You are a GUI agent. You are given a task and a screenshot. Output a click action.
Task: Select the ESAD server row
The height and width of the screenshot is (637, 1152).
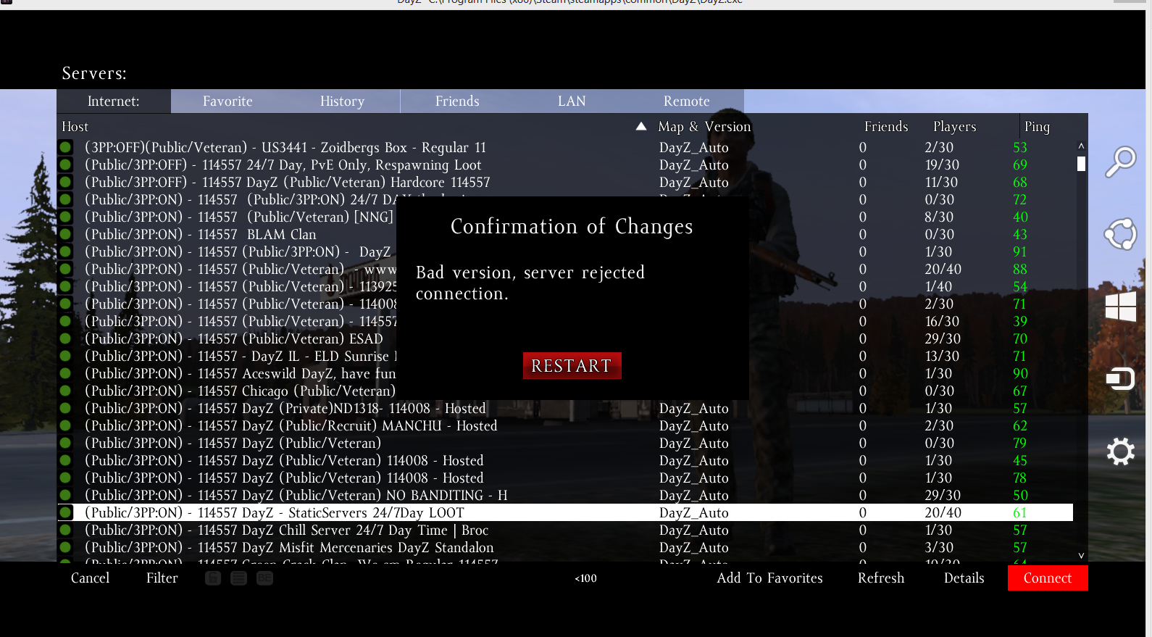click(x=565, y=338)
